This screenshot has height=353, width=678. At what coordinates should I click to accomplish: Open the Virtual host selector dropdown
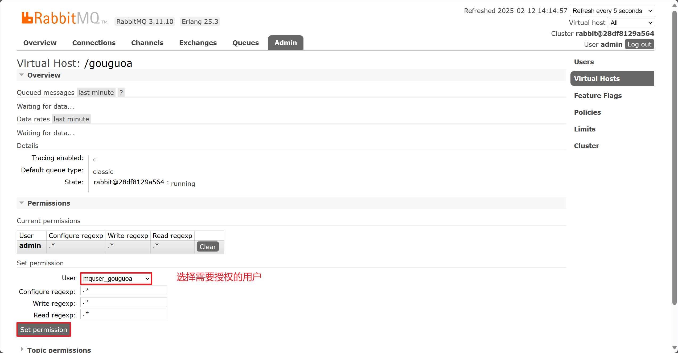coord(631,23)
